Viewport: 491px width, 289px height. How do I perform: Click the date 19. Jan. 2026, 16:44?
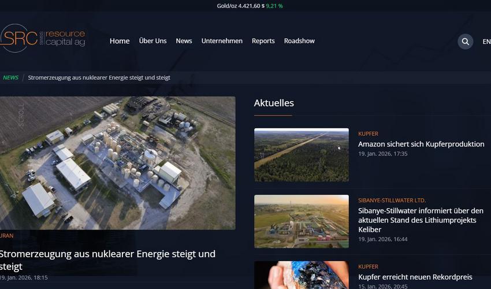coord(382,239)
